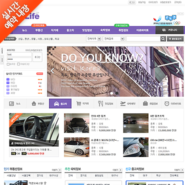Advance banner with right arrow
Viewport: 185px width, 185px height.
pos(178,71)
